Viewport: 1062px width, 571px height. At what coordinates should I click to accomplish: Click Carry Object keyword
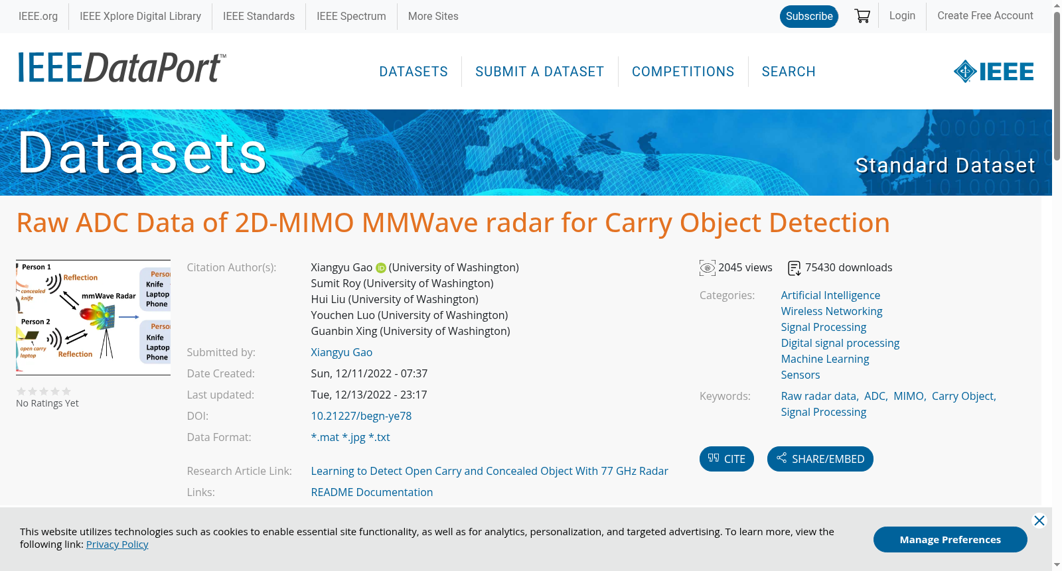[x=962, y=397]
